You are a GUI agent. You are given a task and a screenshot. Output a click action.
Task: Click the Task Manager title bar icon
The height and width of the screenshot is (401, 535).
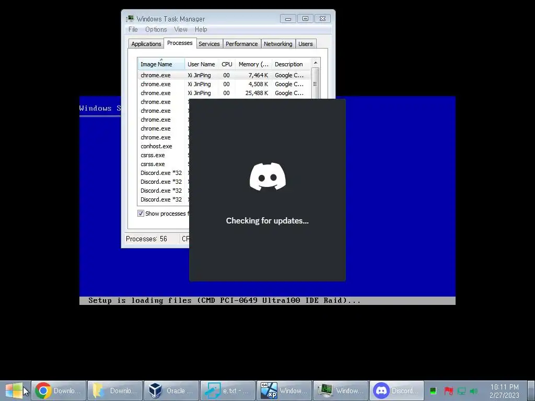tap(130, 19)
